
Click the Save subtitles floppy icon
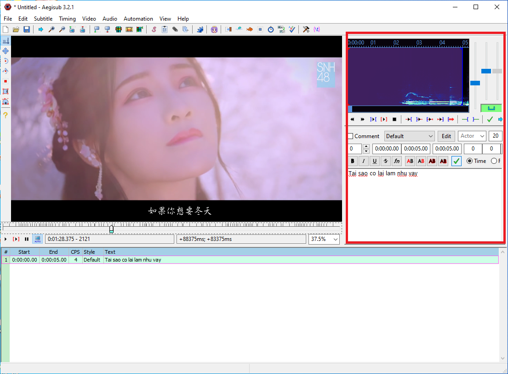click(x=27, y=29)
